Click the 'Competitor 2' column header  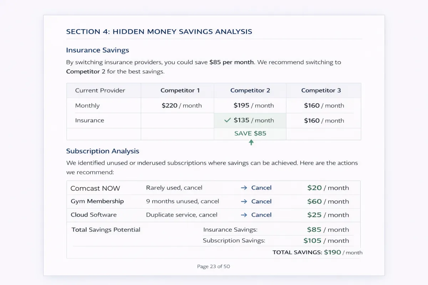coord(250,90)
